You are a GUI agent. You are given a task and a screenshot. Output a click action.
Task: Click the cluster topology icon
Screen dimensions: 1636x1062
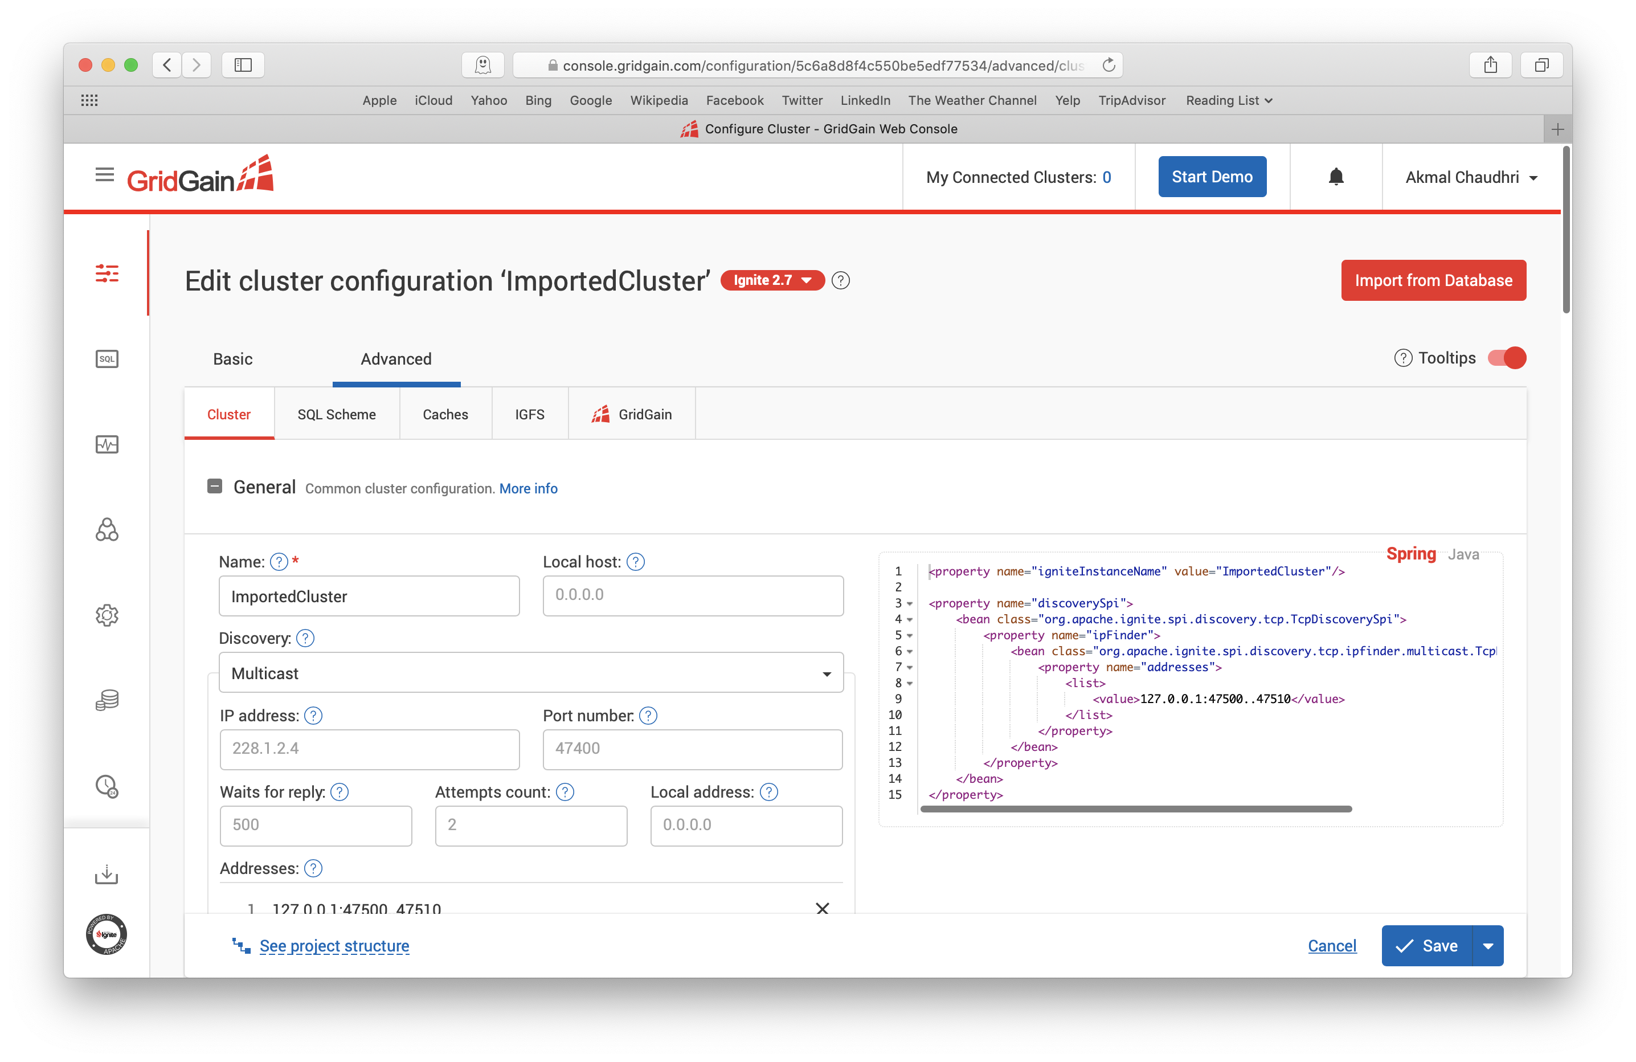[x=107, y=530]
